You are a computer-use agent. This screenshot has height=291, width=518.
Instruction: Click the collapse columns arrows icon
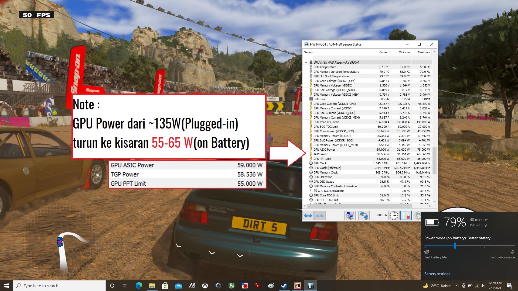pyautogui.click(x=320, y=216)
